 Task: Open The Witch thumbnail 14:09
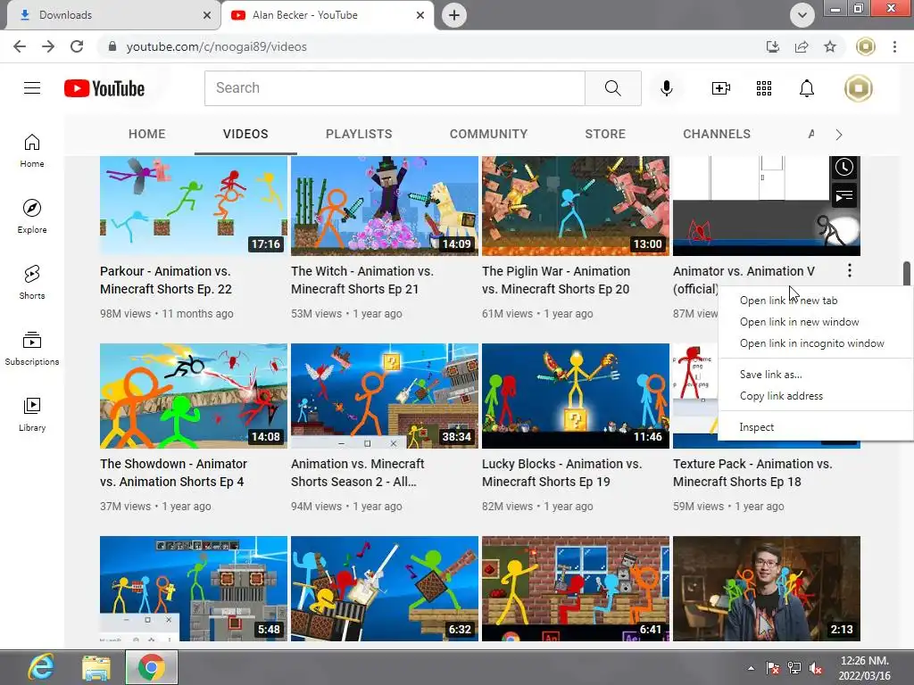click(x=385, y=206)
